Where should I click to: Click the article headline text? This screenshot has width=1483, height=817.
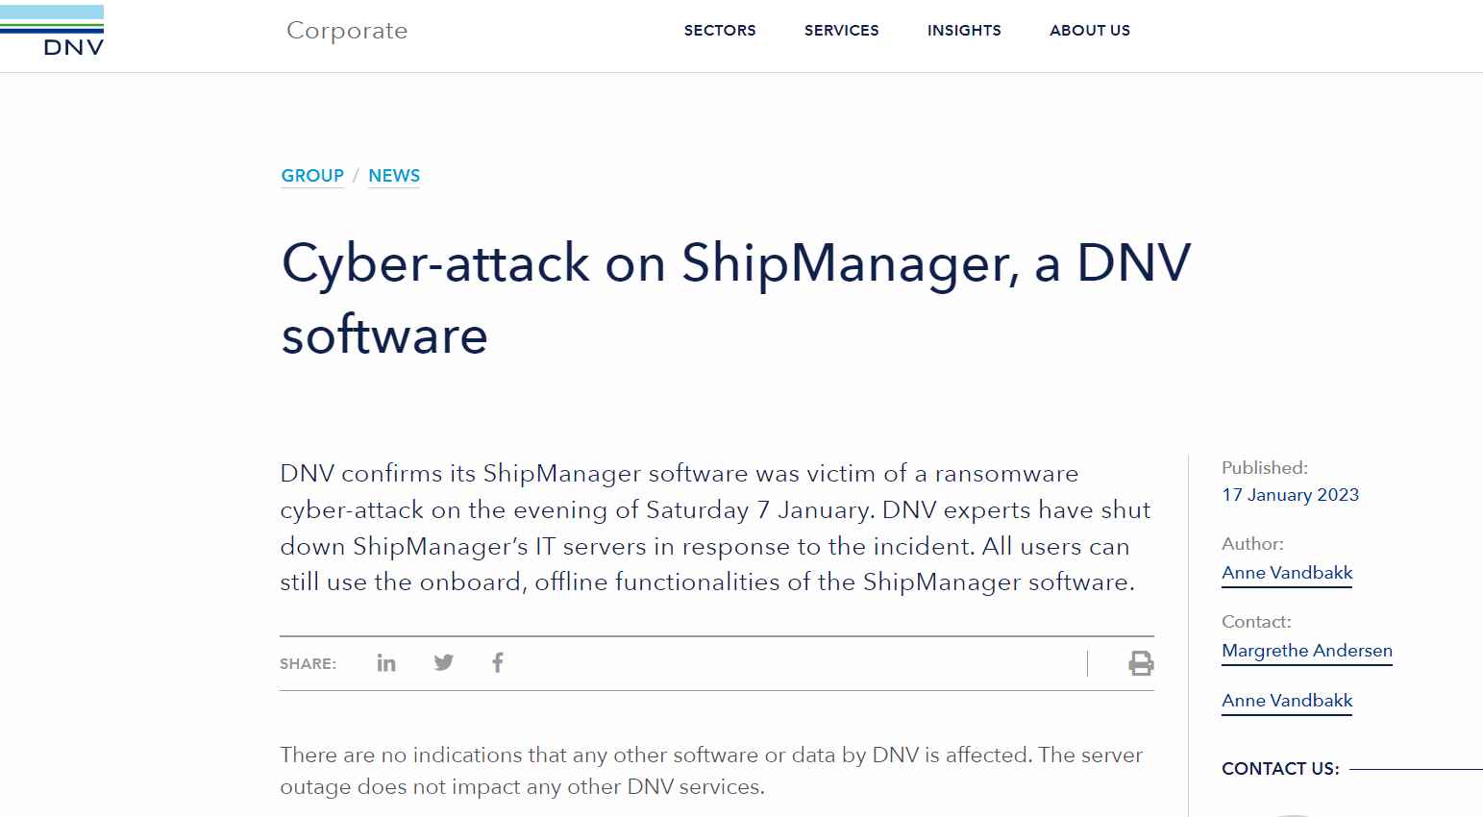click(x=736, y=299)
